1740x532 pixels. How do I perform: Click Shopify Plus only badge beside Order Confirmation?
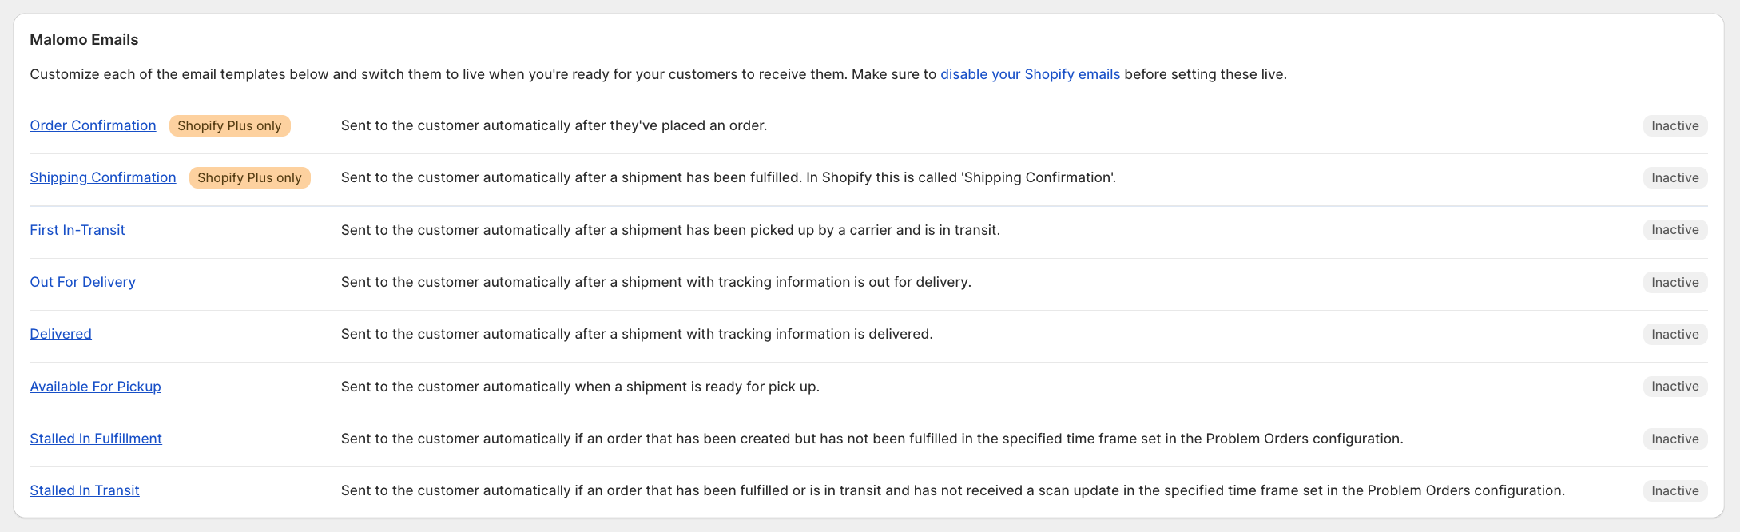click(229, 126)
